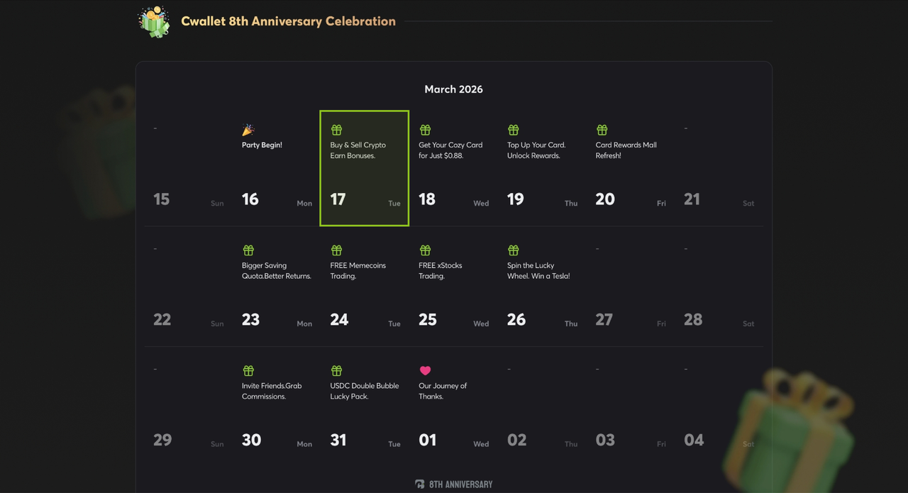
Task: Open Invite Friends Grab Commissions event
Action: pyautogui.click(x=271, y=391)
